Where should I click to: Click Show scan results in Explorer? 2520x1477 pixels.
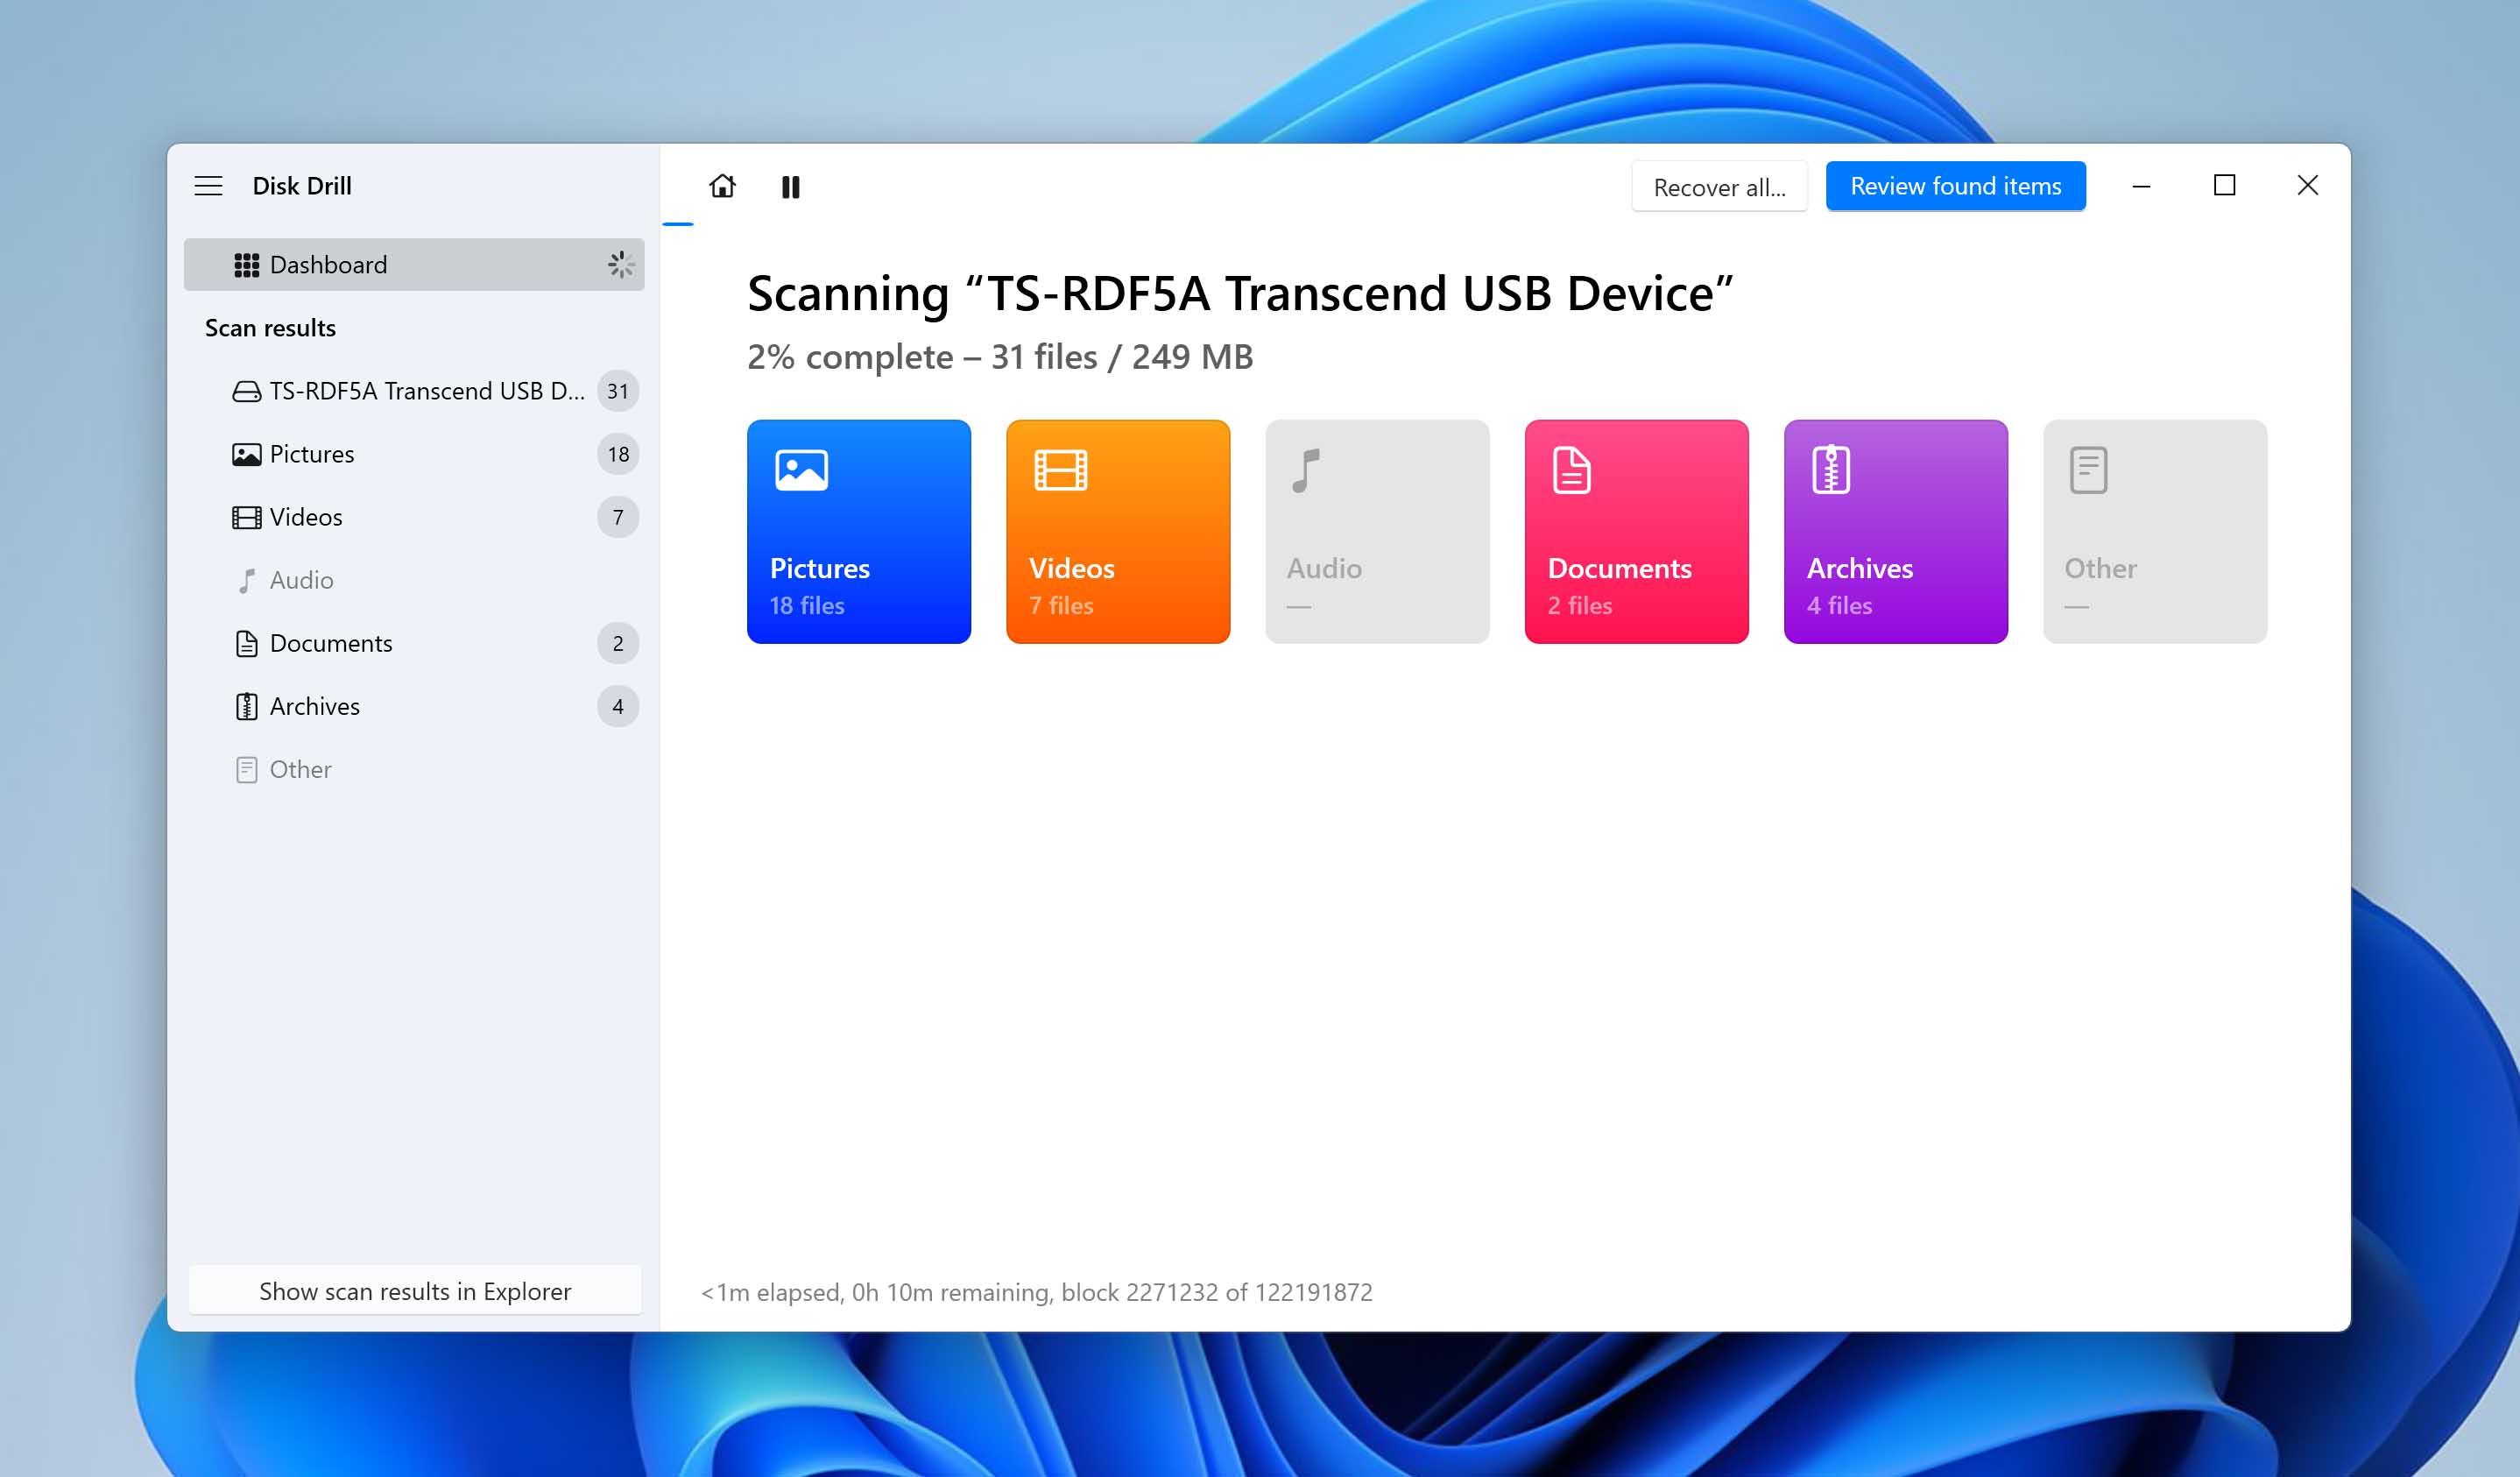click(414, 1291)
